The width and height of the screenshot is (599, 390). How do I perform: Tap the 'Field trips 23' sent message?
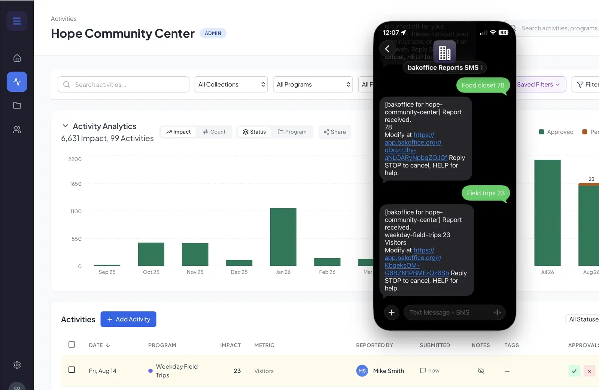(x=486, y=193)
